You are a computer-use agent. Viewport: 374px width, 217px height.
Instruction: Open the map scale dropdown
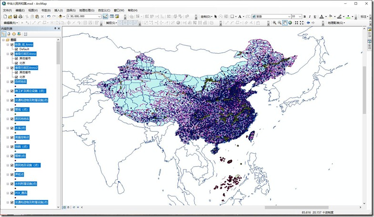click(99, 16)
